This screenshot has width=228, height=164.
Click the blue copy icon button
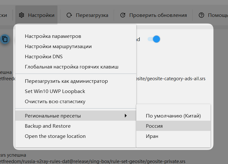[5, 39]
